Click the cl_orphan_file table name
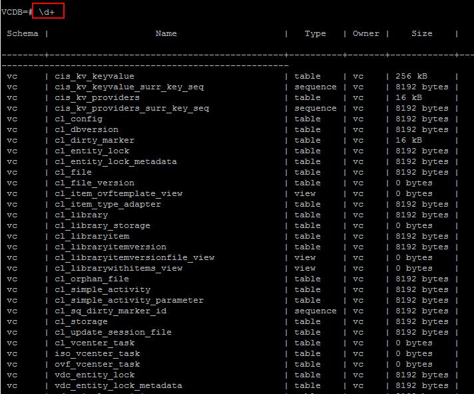The width and height of the screenshot is (474, 394). coord(92,279)
